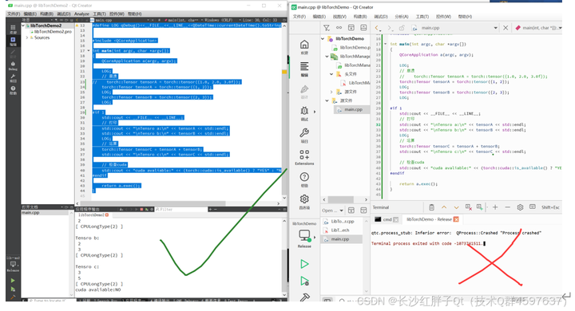Open Design mode pen icon in right window

click(304, 92)
